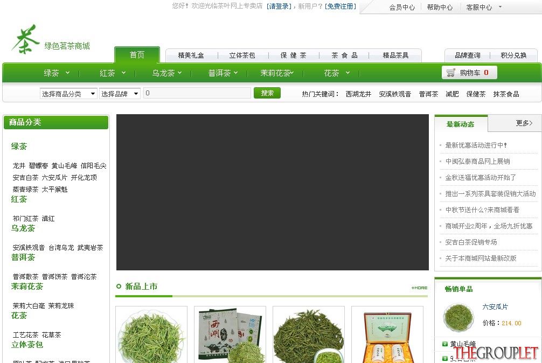
Task: Click the green 搜索 button
Action: tap(267, 93)
